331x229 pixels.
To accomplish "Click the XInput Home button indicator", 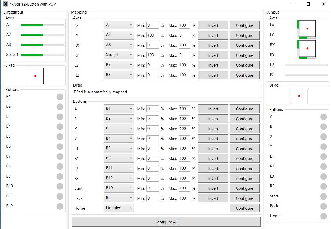I will [x=324, y=216].
